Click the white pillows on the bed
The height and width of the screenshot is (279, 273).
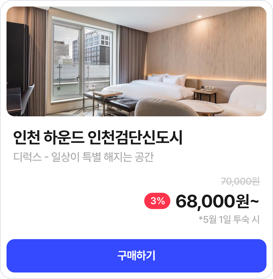click(167, 79)
